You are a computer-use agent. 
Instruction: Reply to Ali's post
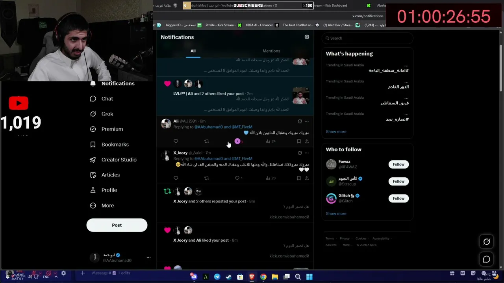[x=176, y=141]
